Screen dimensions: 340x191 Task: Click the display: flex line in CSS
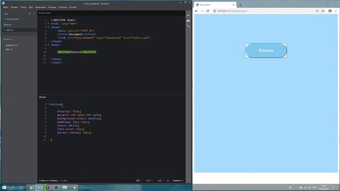(69, 111)
